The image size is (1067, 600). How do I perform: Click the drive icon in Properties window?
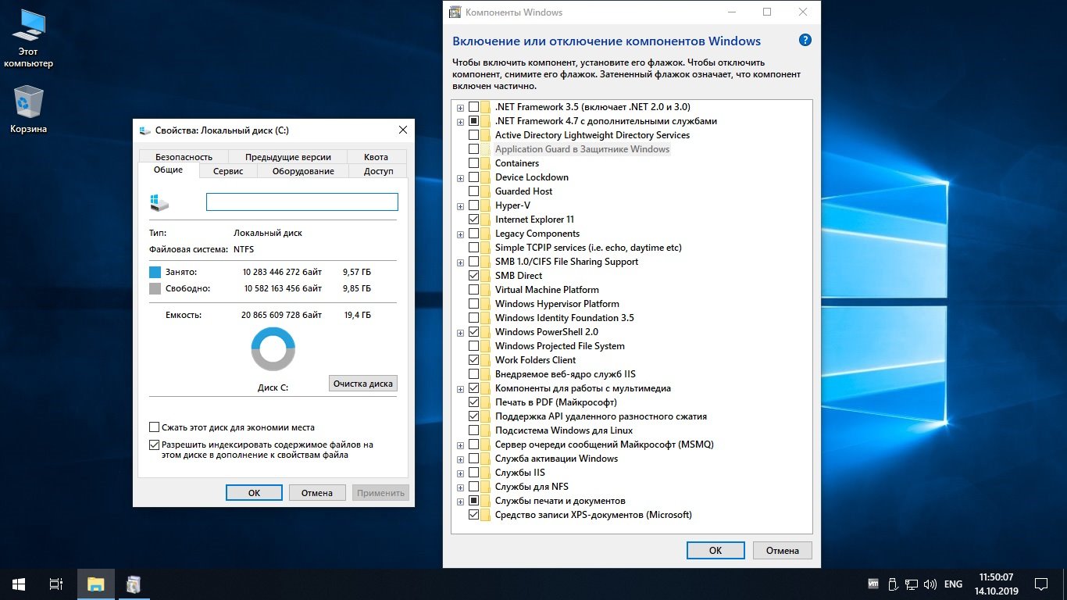(x=159, y=202)
